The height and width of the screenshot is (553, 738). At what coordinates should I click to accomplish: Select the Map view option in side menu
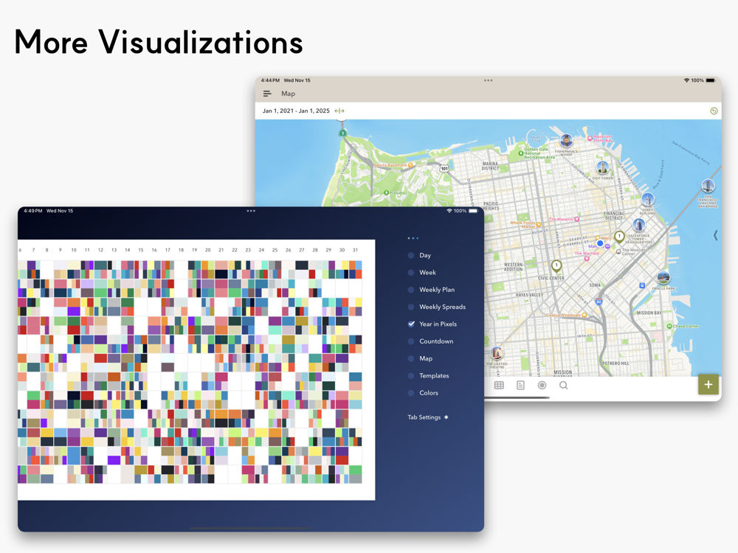(x=420, y=358)
